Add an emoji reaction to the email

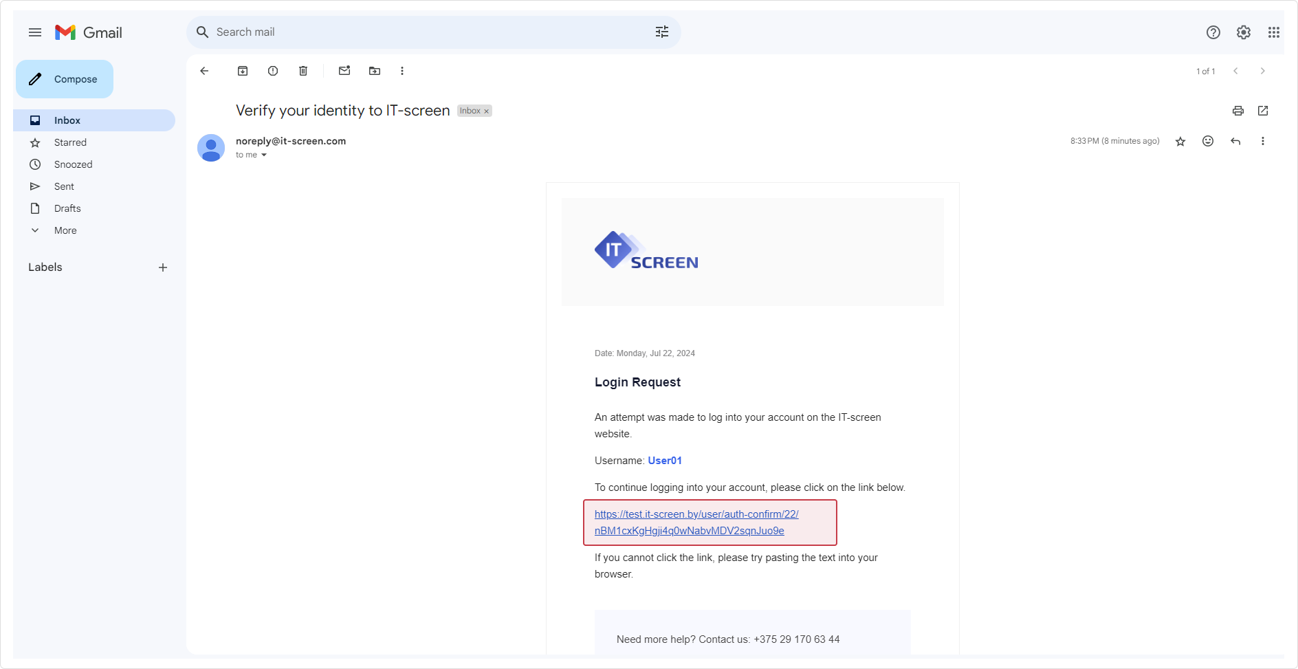1208,141
